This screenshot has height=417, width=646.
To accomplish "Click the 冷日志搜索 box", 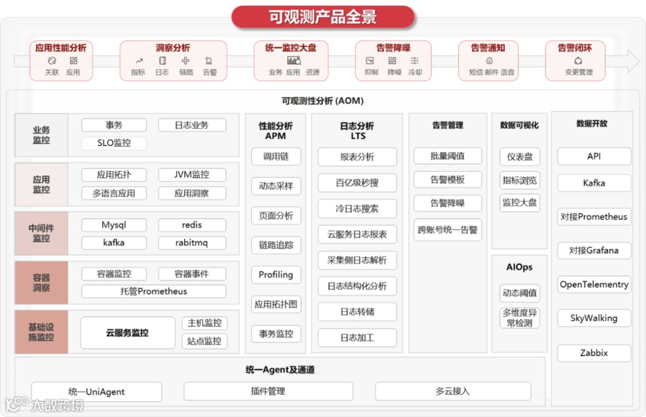I will click(357, 209).
